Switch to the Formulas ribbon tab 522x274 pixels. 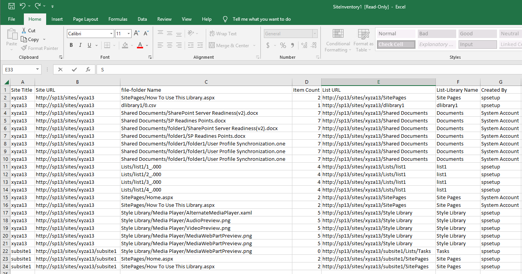tap(118, 19)
